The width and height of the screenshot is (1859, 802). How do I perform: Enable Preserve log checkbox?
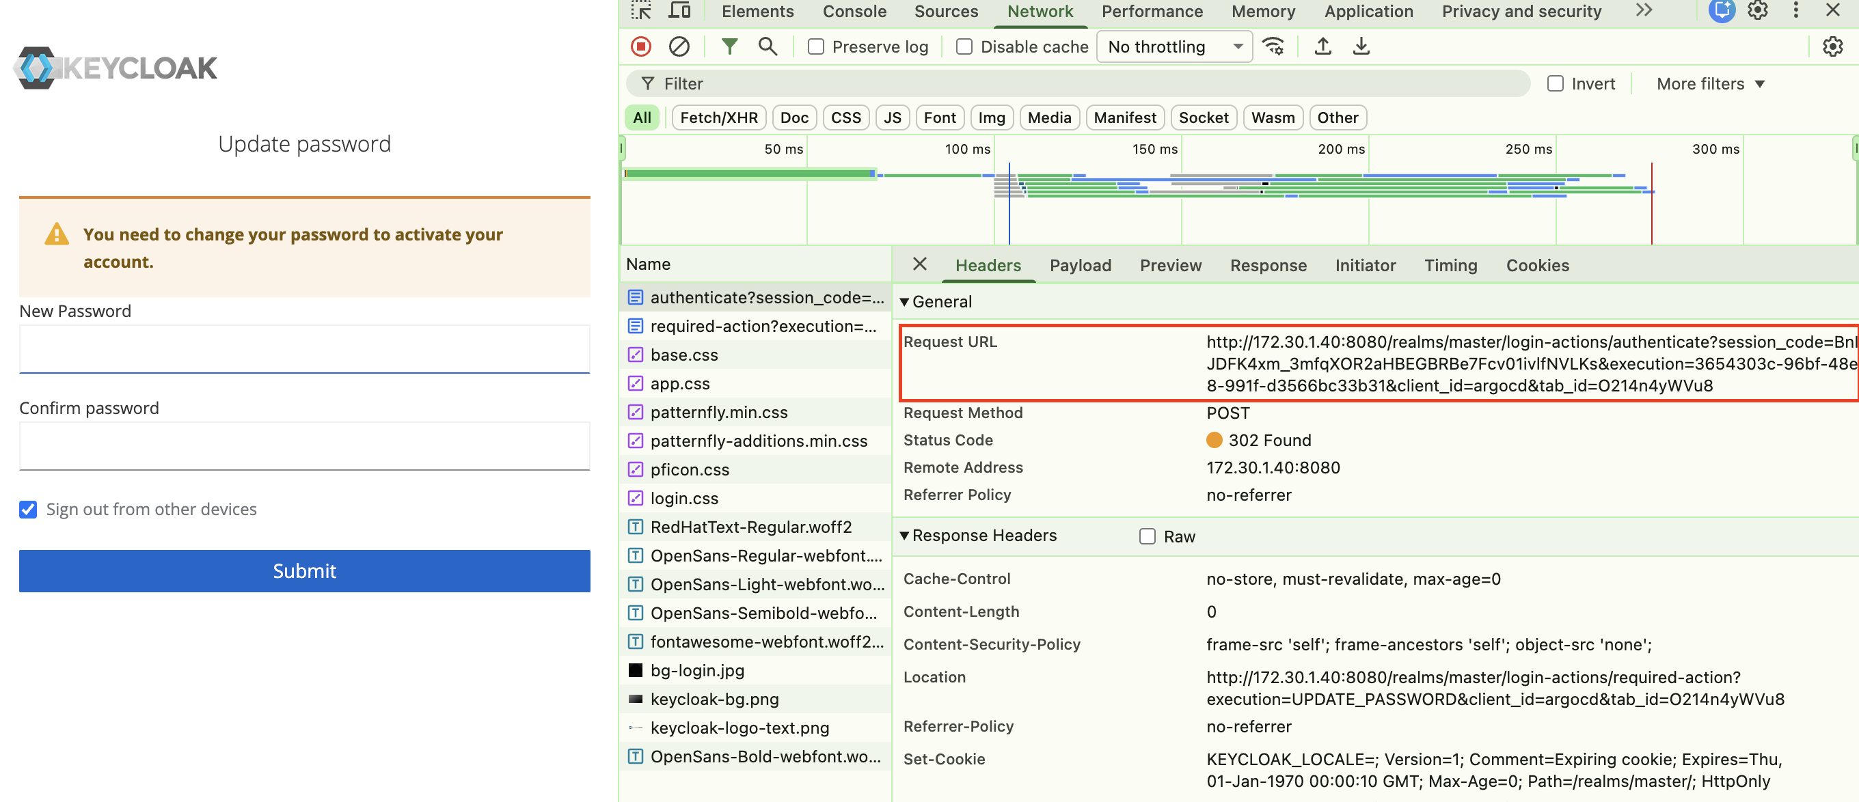pos(815,47)
